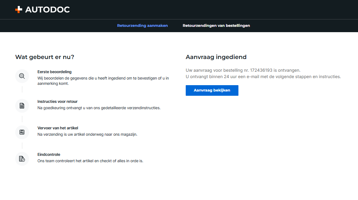The width and height of the screenshot is (358, 200).
Task: Click the gedetailleerde verzendinstructies description text
Action: 99,108
